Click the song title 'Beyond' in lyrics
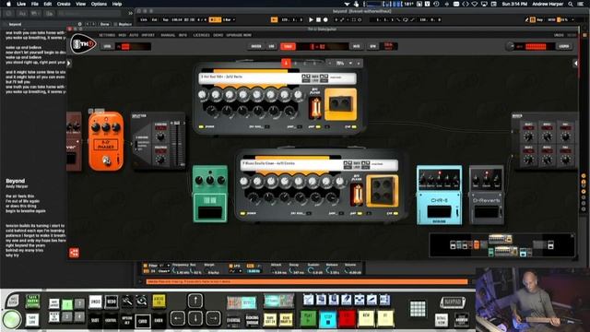This screenshot has height=332, width=590. [x=15, y=181]
